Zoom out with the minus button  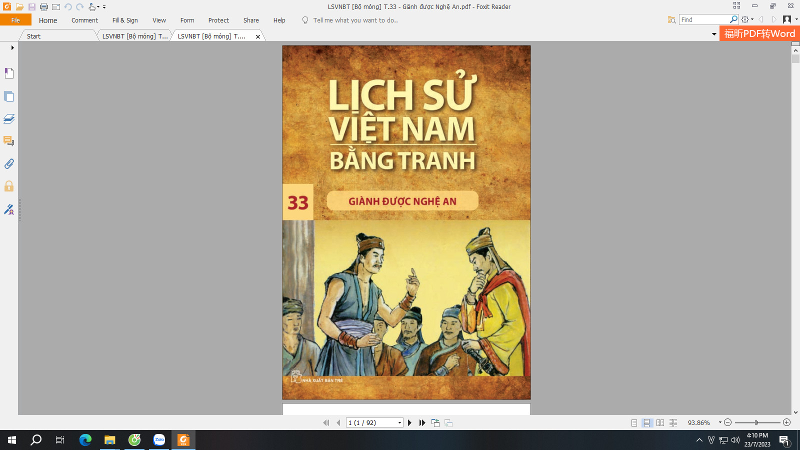coord(728,422)
